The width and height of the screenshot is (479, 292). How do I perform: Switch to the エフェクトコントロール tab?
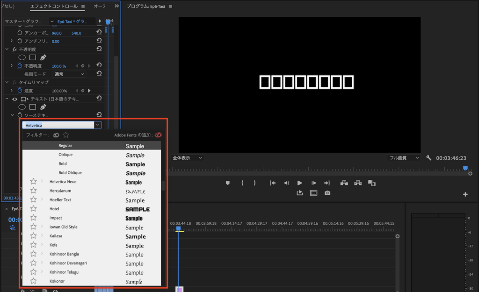(x=54, y=7)
